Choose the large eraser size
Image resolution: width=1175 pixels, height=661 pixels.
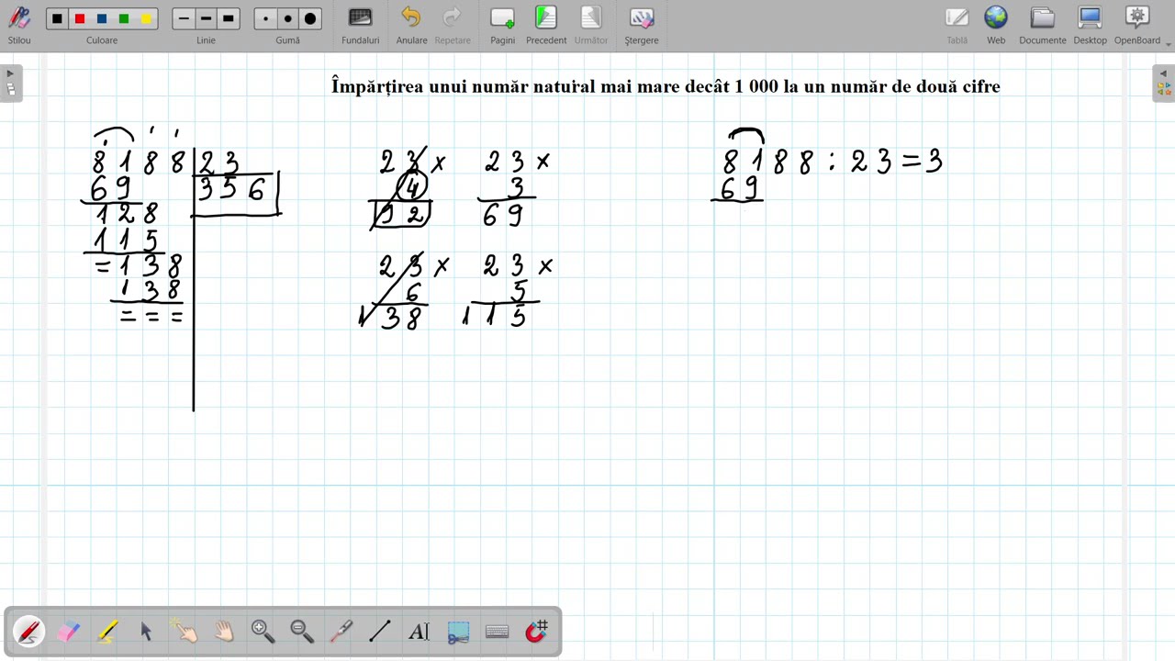[x=310, y=18]
